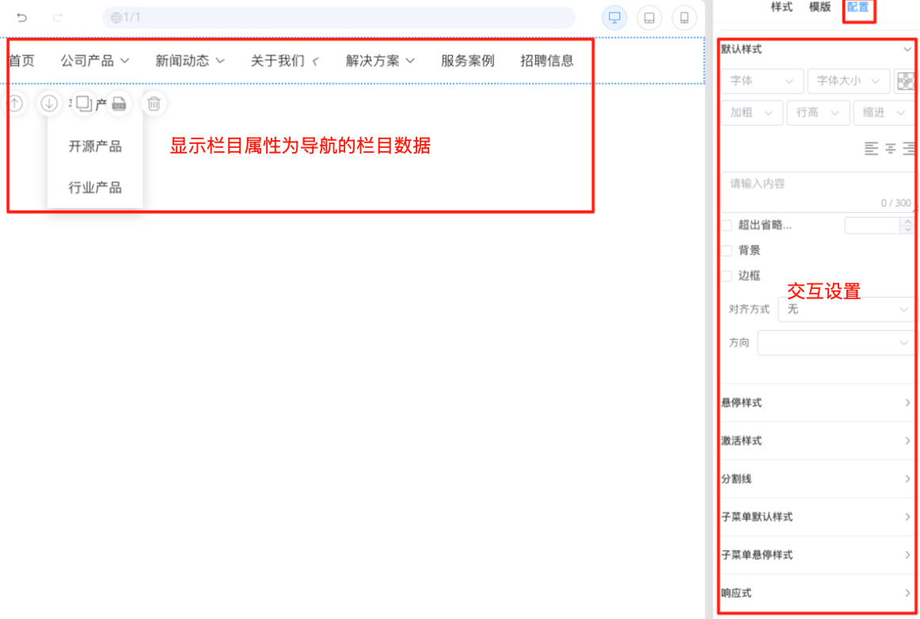The width and height of the screenshot is (920, 619).
Task: Move component down with arrow icon
Action: coord(49,103)
